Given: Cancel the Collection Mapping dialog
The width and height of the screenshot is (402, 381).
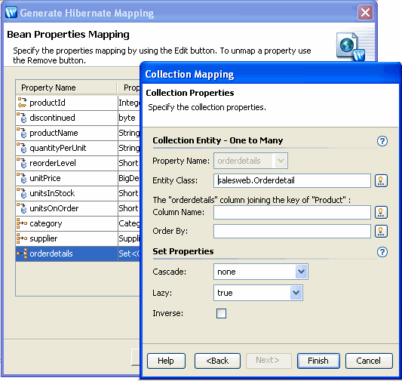Looking at the screenshot, I should (369, 361).
